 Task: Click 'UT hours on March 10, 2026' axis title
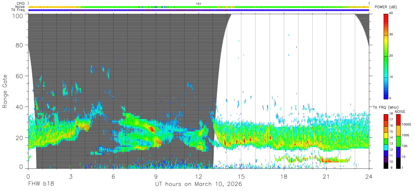[x=198, y=184]
